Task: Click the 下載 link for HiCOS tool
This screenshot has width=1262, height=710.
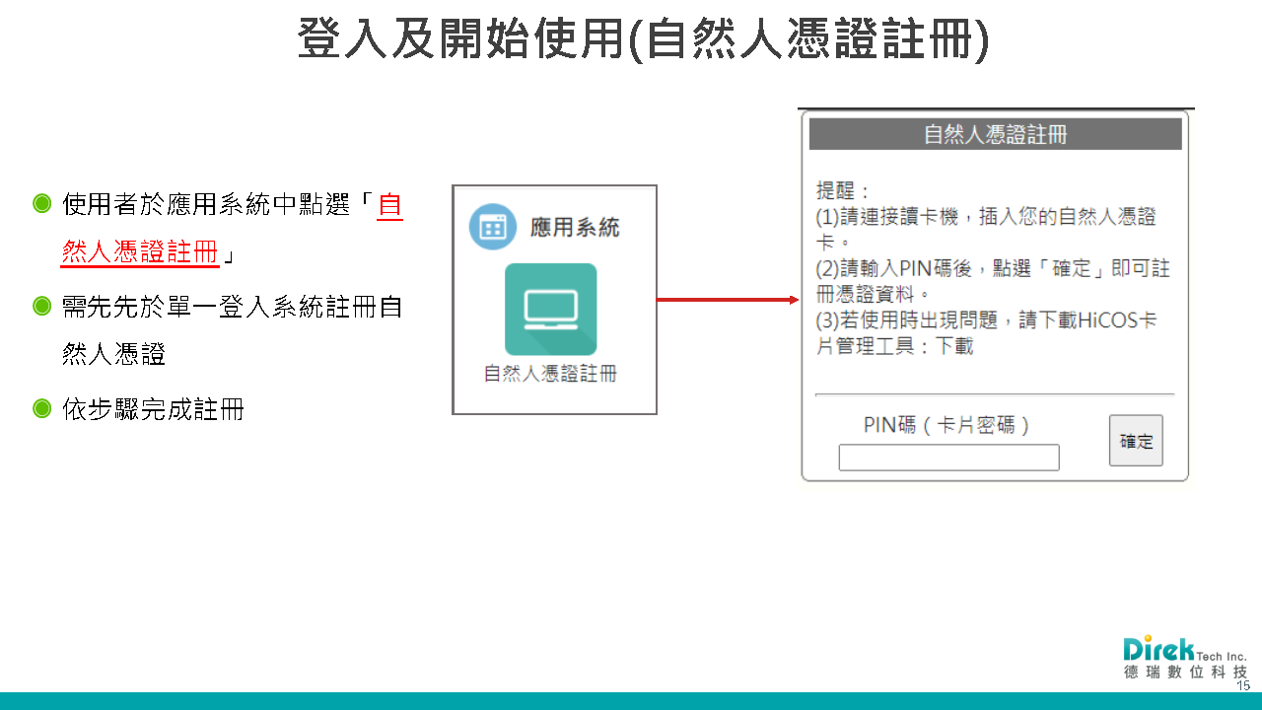Action: click(953, 346)
